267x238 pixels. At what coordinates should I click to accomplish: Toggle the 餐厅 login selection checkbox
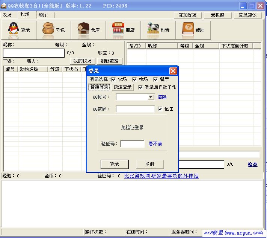point(155,79)
